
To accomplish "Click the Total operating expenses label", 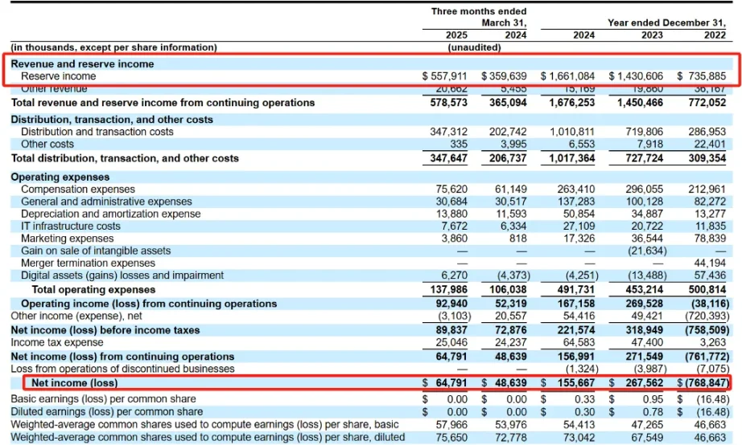I will 93,290.
